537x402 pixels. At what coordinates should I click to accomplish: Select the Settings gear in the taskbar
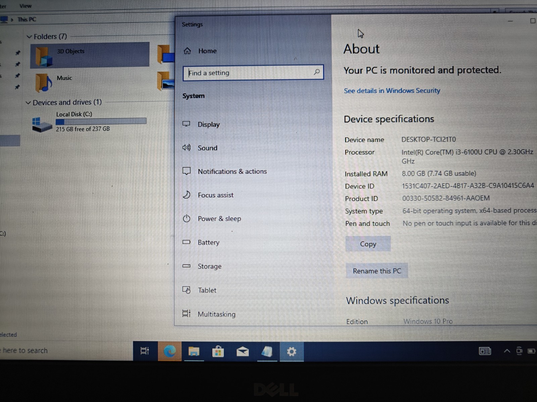click(291, 351)
